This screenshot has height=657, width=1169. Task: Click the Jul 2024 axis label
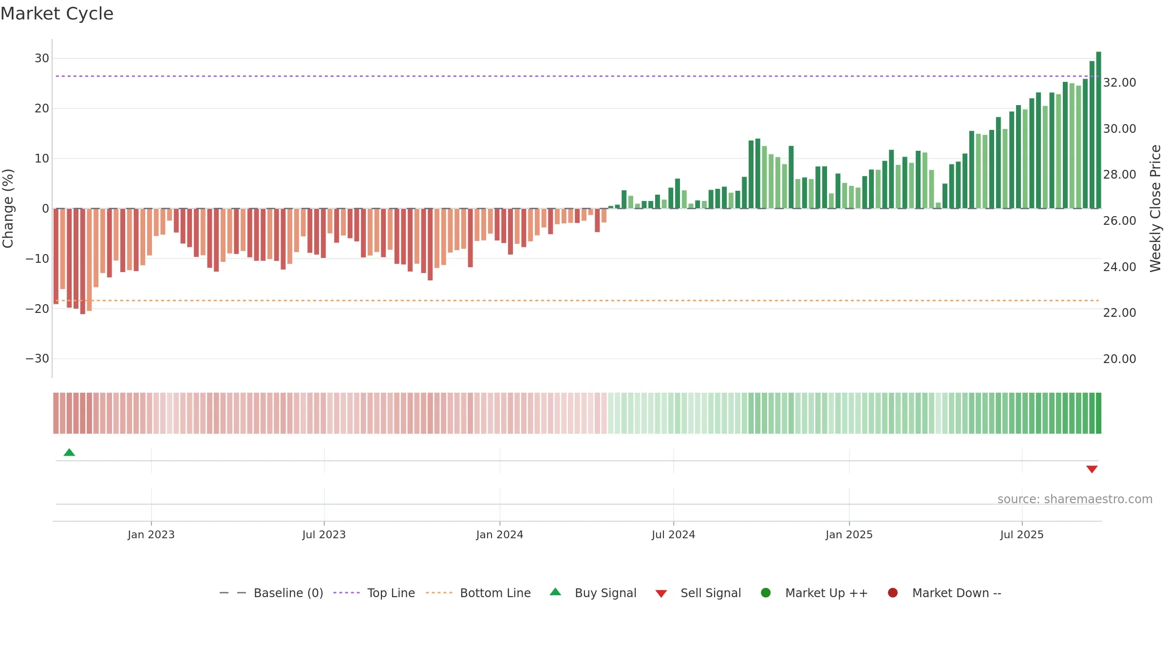(674, 534)
